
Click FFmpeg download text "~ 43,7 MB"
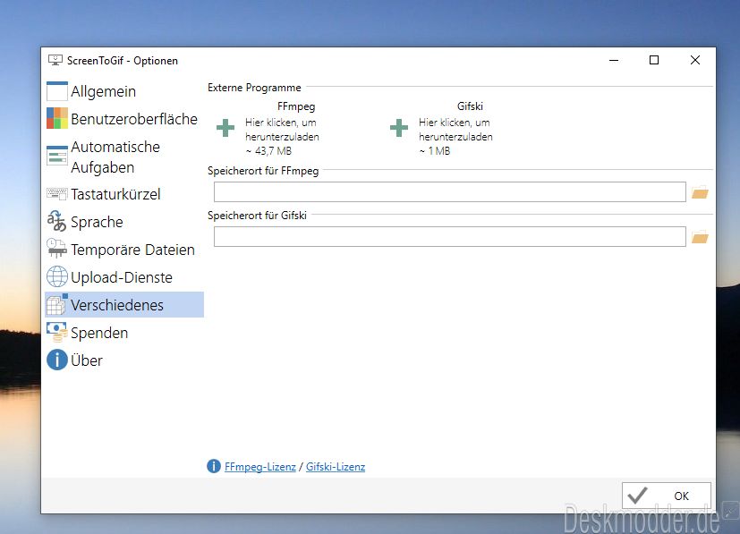pos(268,151)
